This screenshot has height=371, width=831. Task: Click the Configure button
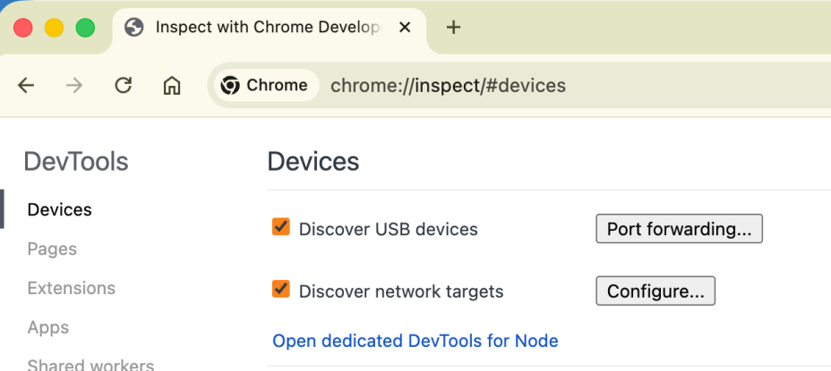point(655,291)
